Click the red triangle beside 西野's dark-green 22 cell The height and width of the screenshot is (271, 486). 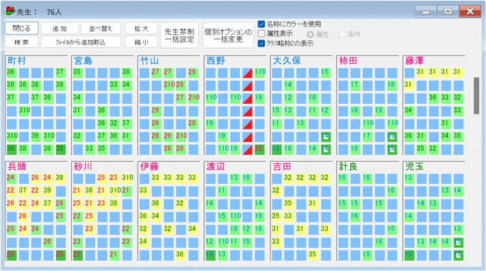click(x=247, y=149)
